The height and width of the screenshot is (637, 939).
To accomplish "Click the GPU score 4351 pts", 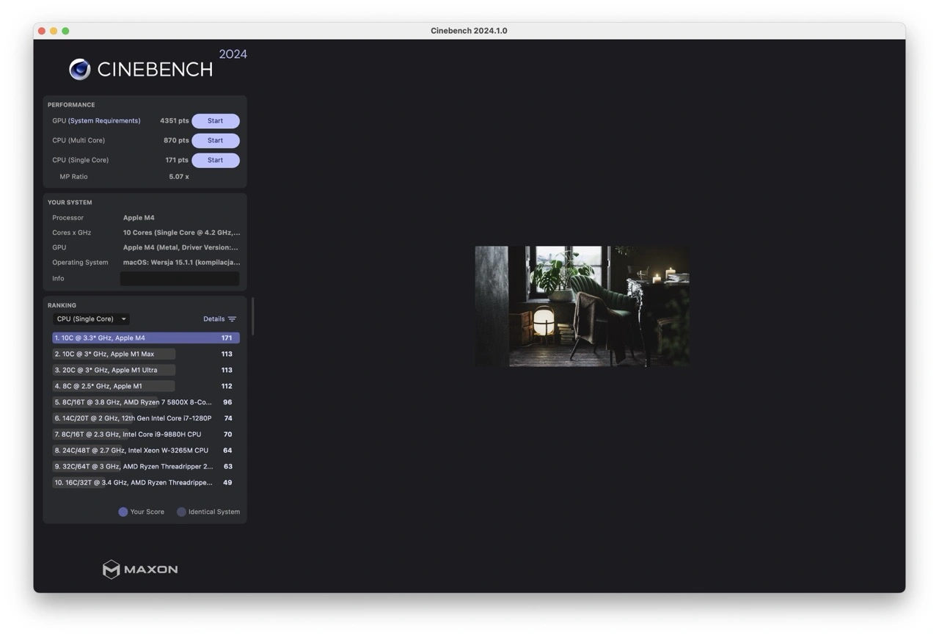I will 175,121.
